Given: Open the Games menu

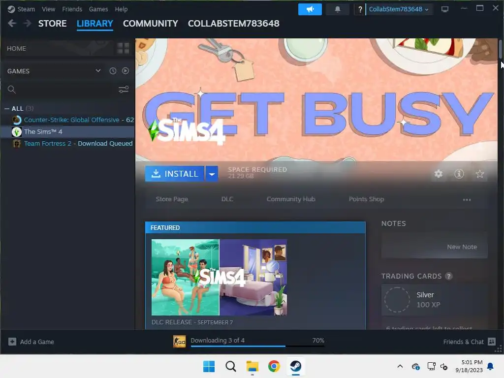Looking at the screenshot, I should 98,9.
